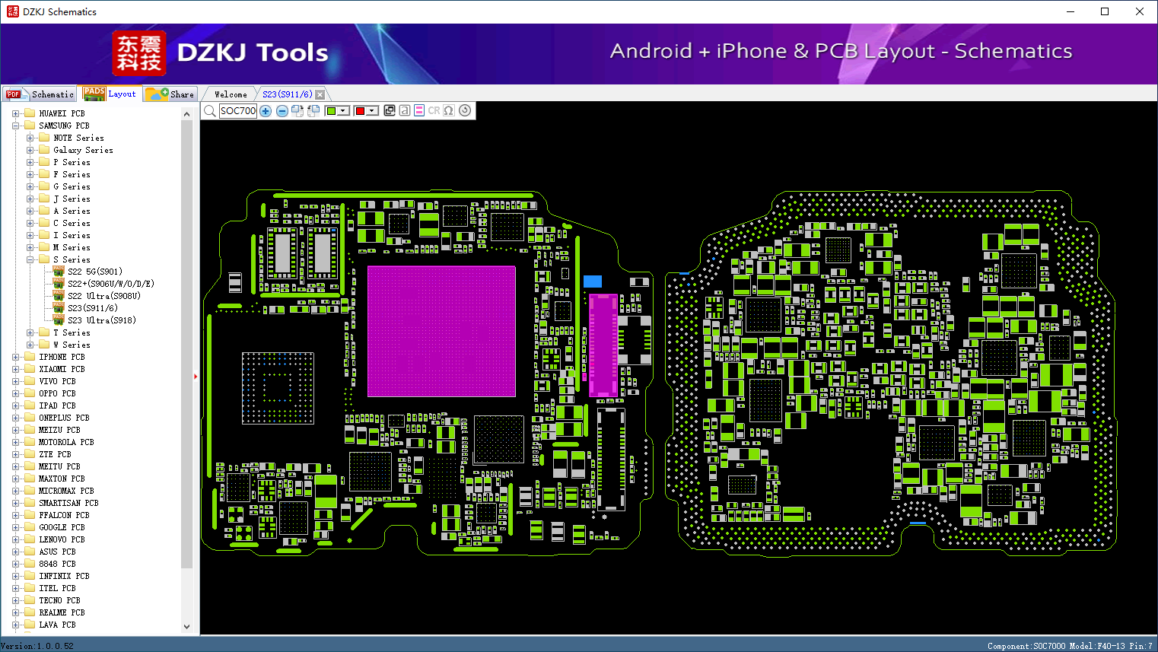The width and height of the screenshot is (1158, 652).
Task: Click the SOC700 component search field
Action: 238,111
